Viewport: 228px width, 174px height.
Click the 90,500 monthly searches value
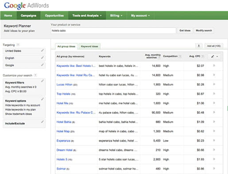(x=156, y=113)
